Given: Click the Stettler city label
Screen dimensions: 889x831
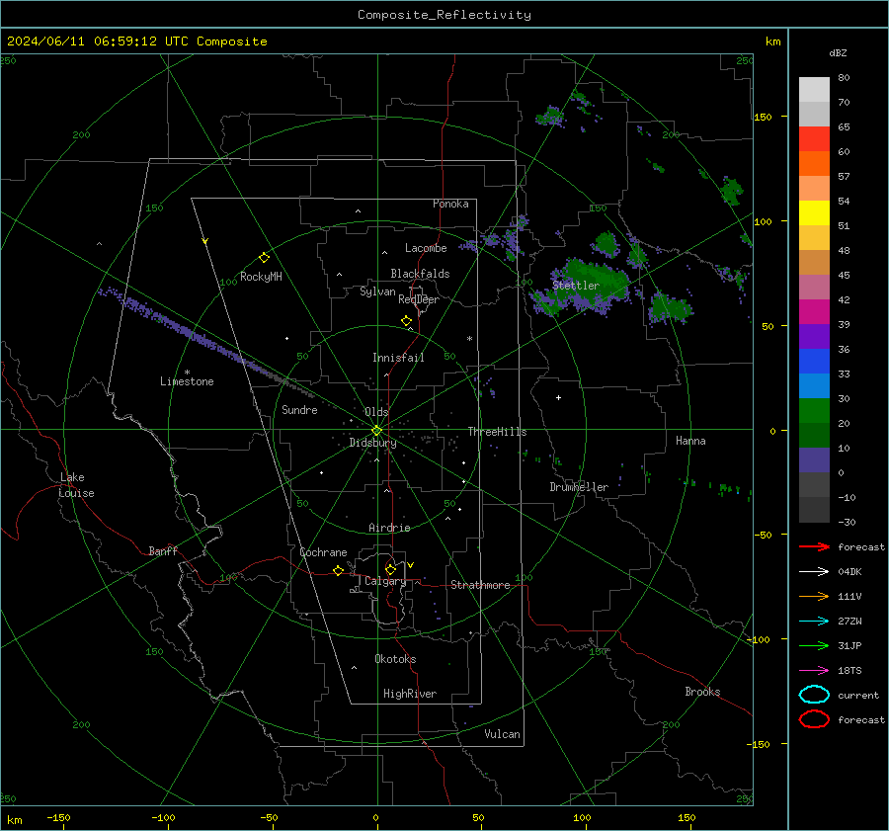Looking at the screenshot, I should (x=576, y=286).
